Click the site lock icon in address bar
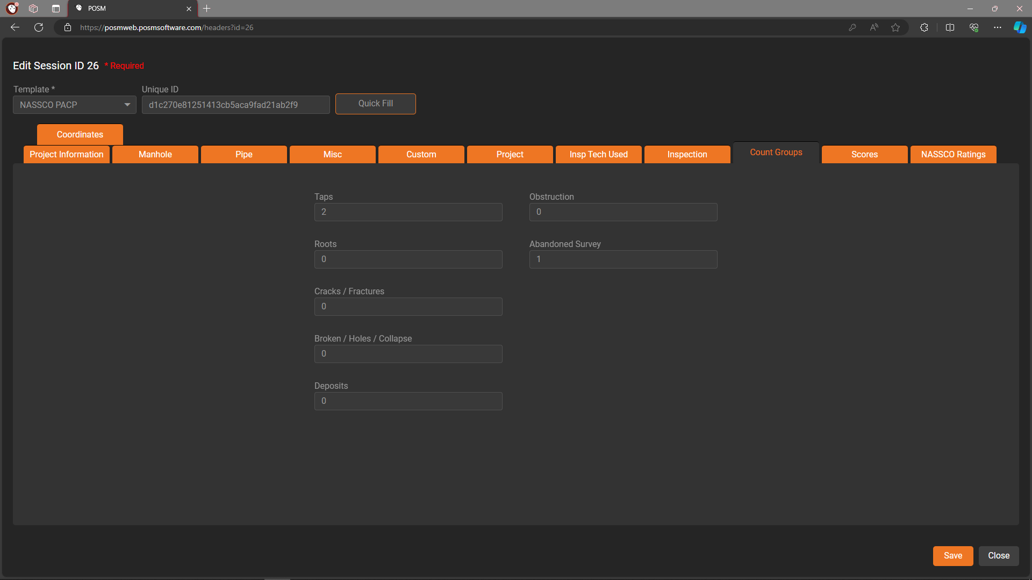This screenshot has height=580, width=1032. pos(68,27)
